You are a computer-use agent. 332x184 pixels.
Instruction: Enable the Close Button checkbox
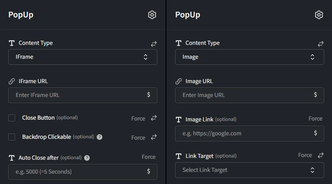pyautogui.click(x=12, y=118)
